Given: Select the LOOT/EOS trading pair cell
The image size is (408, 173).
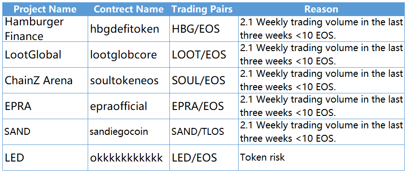Looking at the screenshot, I should (x=204, y=55).
